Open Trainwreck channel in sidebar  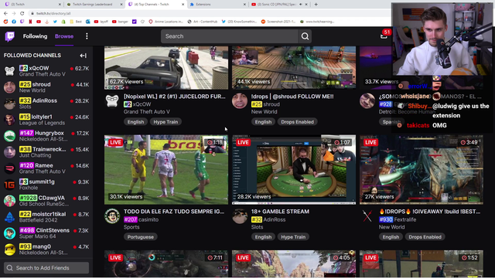46,152
